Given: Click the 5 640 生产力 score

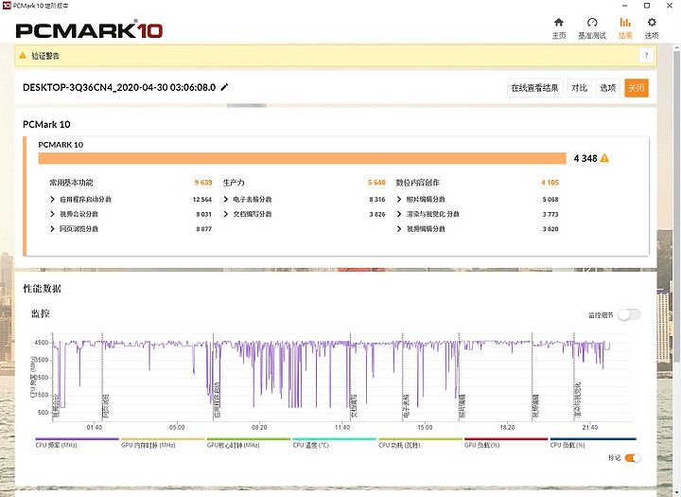Looking at the screenshot, I should 376,183.
